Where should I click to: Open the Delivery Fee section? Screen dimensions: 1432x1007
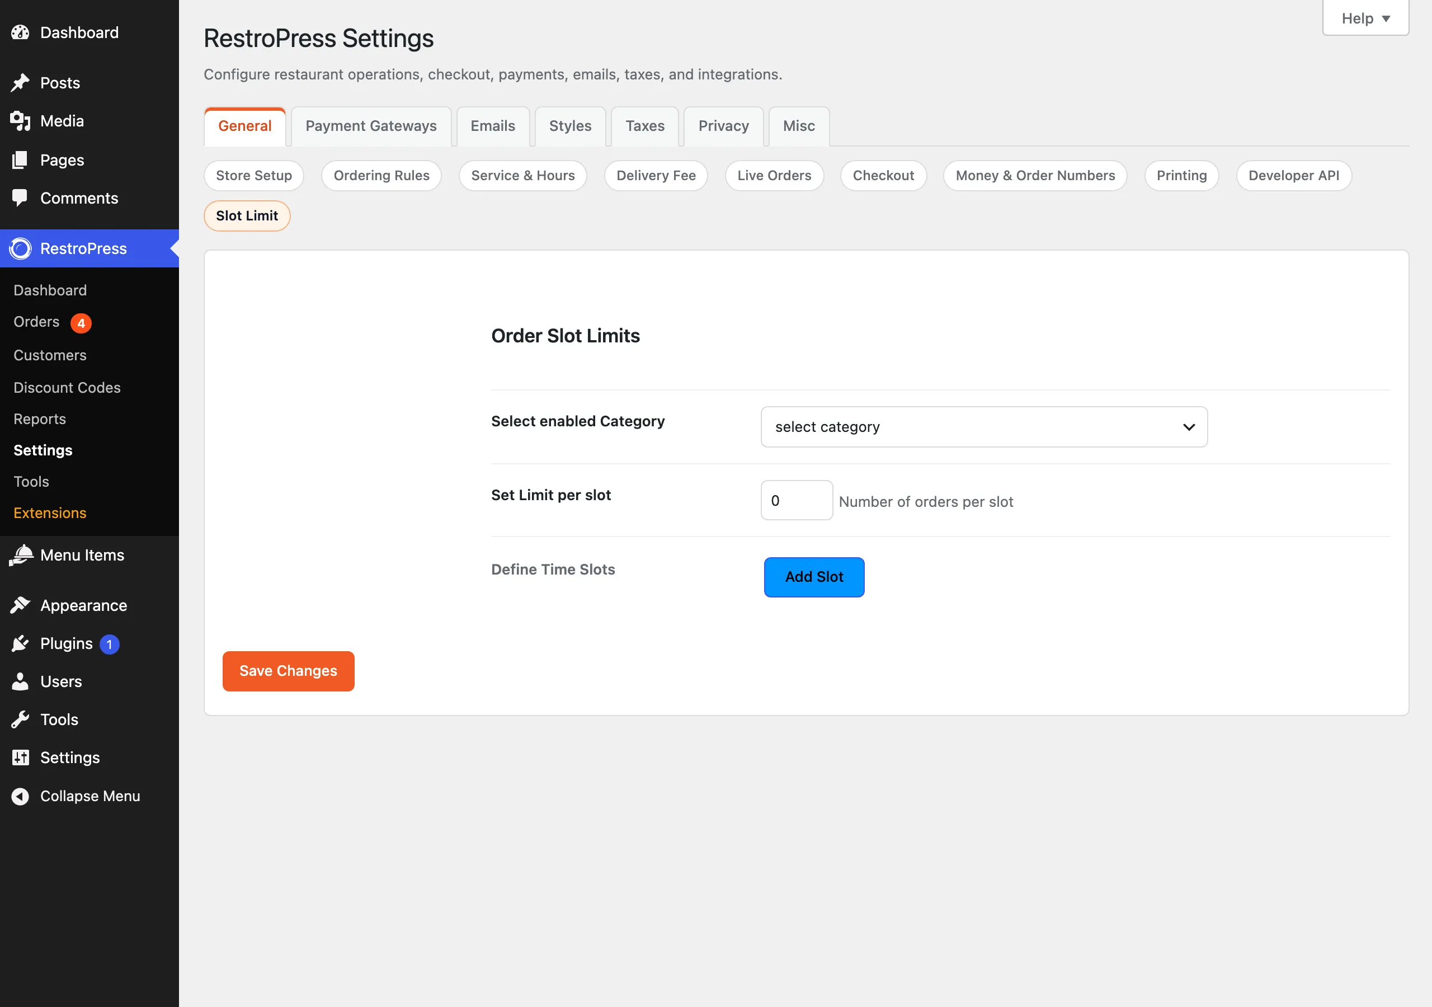[x=656, y=175]
